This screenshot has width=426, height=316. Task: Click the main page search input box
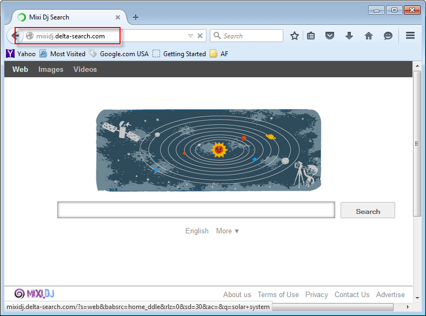[x=196, y=210]
